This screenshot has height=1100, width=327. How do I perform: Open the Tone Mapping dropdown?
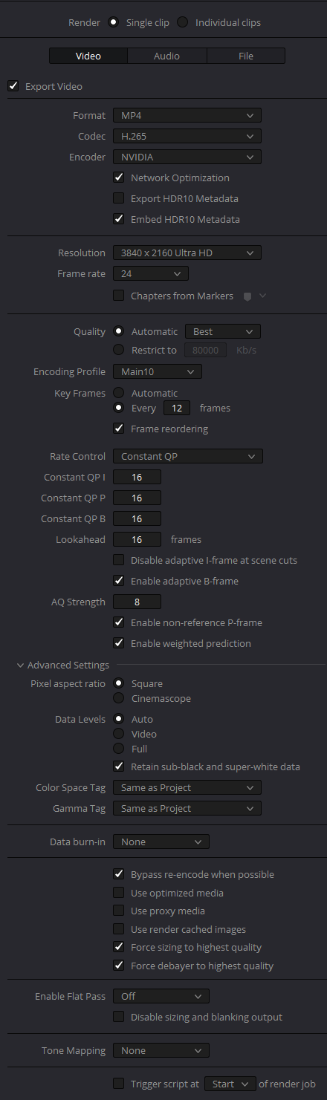(x=161, y=1050)
